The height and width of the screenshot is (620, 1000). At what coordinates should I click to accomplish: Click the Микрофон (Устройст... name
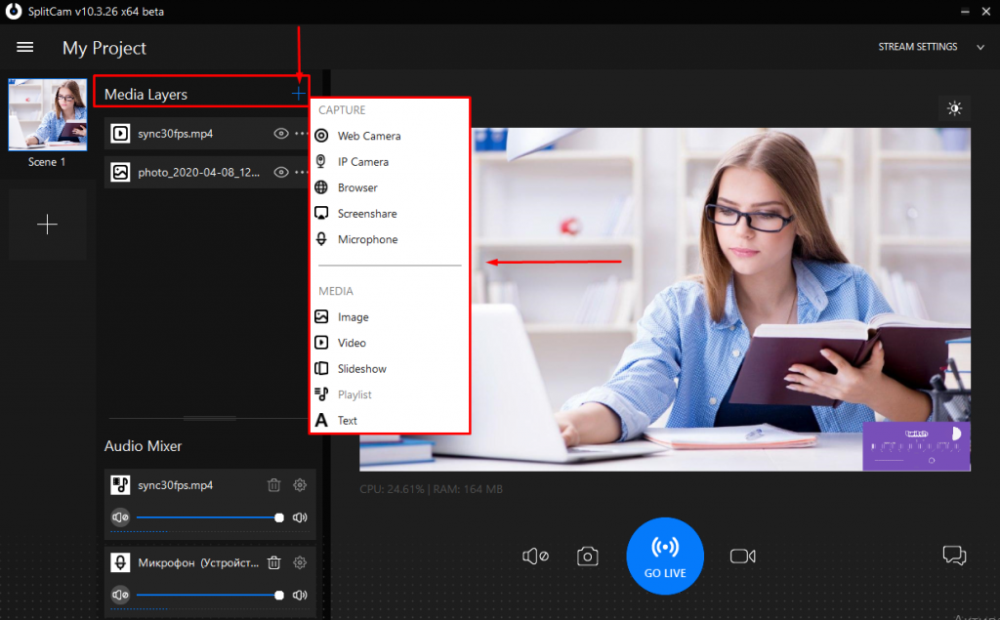198,562
